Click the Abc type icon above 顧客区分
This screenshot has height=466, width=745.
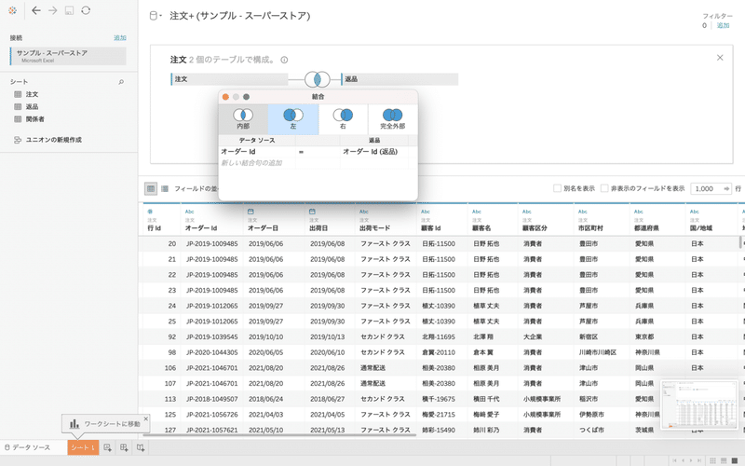(x=527, y=212)
